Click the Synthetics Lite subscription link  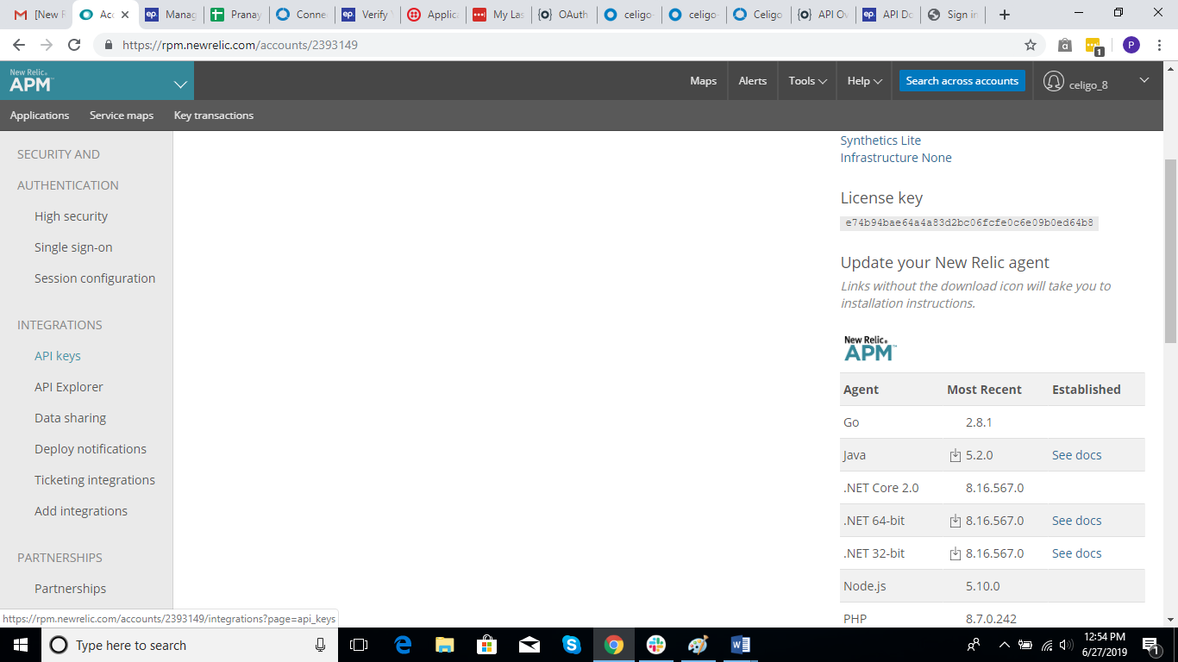(880, 141)
